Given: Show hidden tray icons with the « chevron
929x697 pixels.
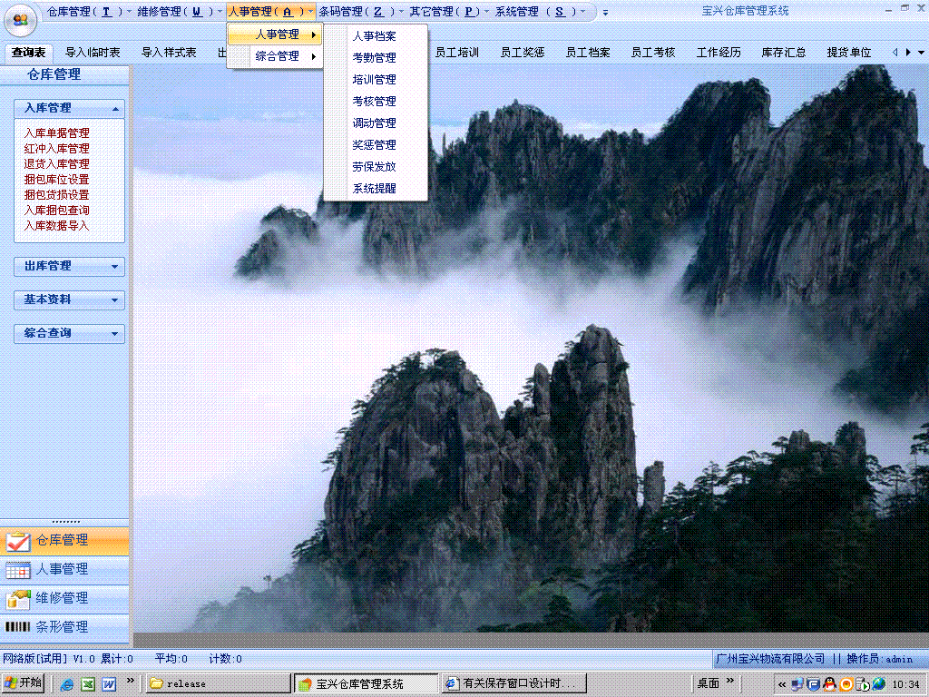Looking at the screenshot, I should click(x=782, y=684).
